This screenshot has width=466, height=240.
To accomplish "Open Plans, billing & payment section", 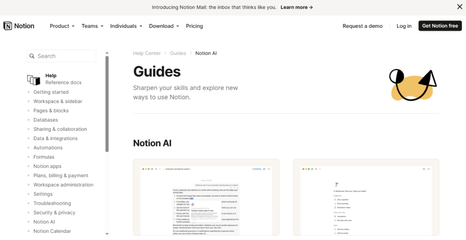I will tap(61, 175).
